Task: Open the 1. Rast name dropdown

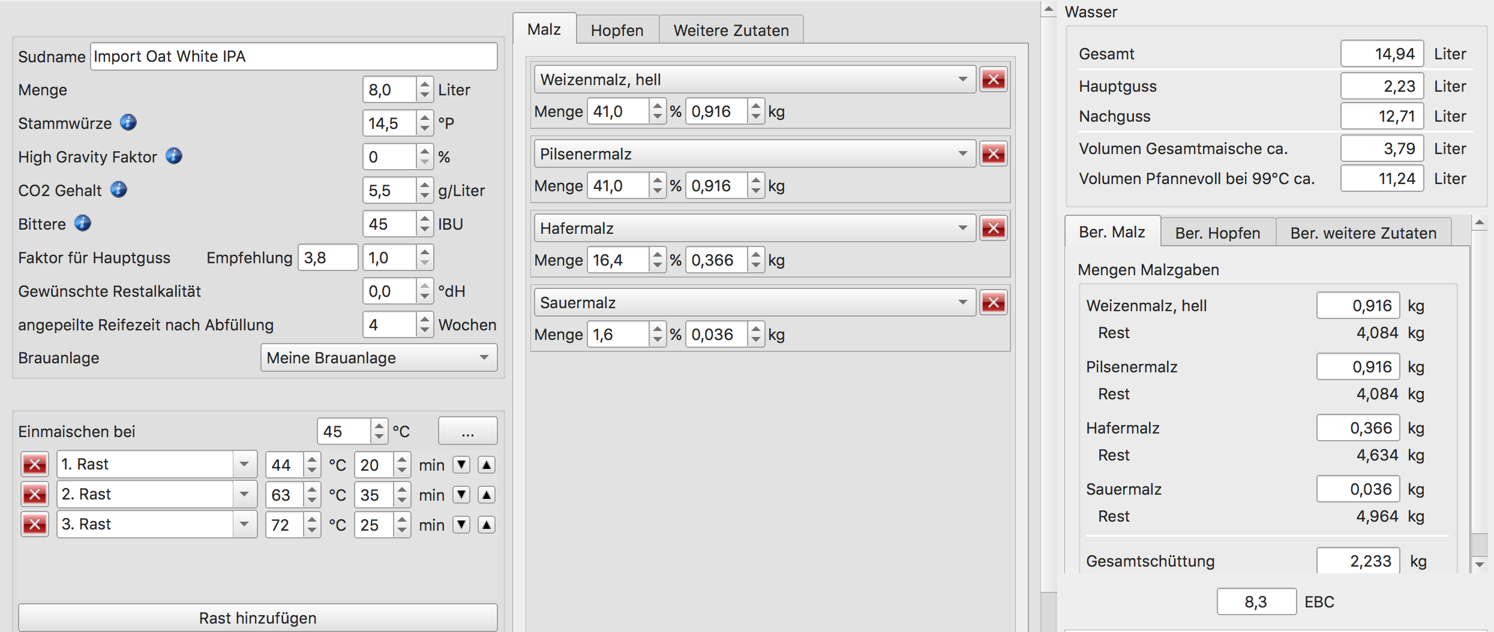Action: [244, 464]
